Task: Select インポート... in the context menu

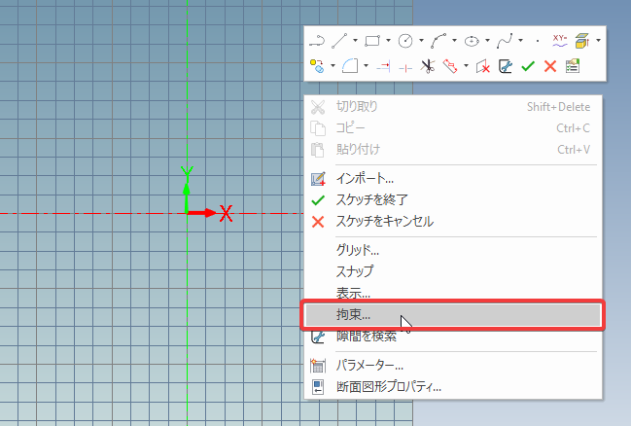Action: pos(365,179)
